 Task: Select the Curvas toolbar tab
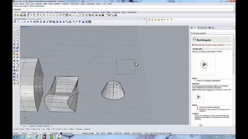click(x=89, y=12)
